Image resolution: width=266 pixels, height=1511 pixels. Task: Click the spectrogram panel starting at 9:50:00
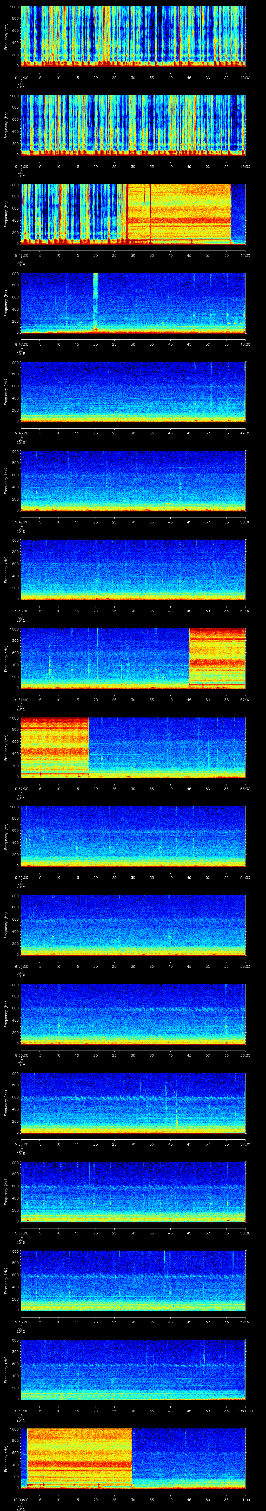coord(133,570)
